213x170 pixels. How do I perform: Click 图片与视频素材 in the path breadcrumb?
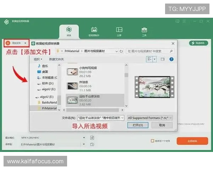coord(94,51)
